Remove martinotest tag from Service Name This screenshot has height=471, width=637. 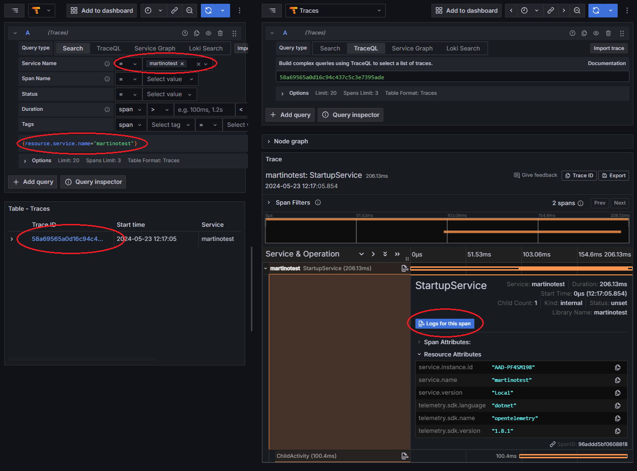182,64
